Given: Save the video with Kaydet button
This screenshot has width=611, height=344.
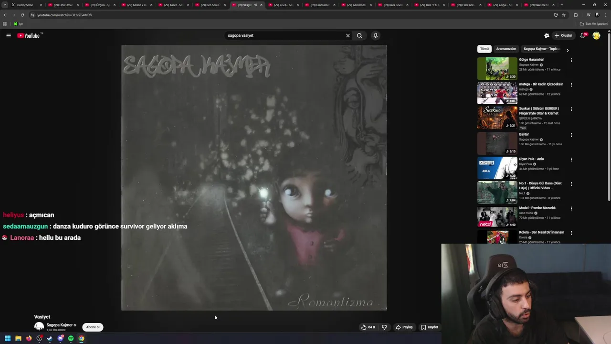Looking at the screenshot, I should click(430, 327).
